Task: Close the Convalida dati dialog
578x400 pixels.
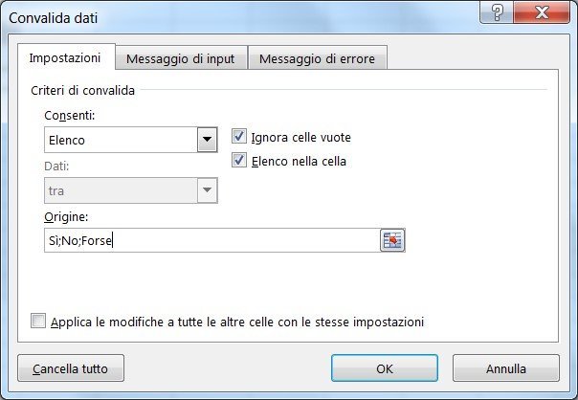Action: coord(542,12)
